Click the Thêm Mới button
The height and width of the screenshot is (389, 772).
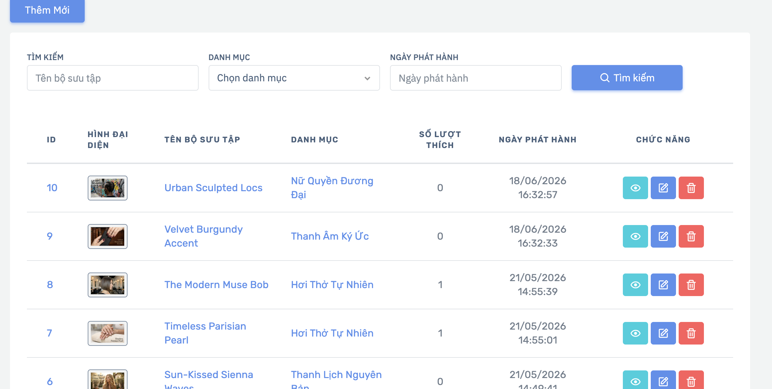click(47, 10)
